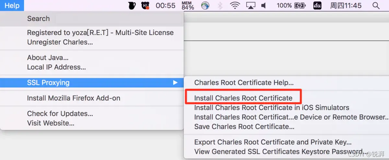Click the Search field in Help menu
The width and height of the screenshot is (389, 160).
(118, 18)
